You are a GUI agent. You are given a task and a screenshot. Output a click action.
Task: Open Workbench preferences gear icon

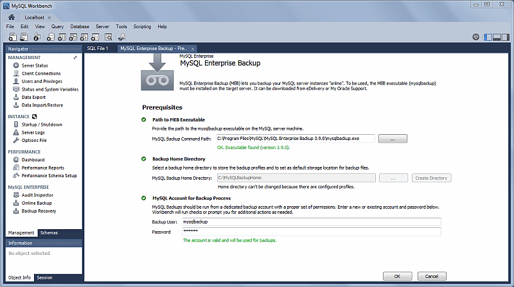click(x=475, y=37)
